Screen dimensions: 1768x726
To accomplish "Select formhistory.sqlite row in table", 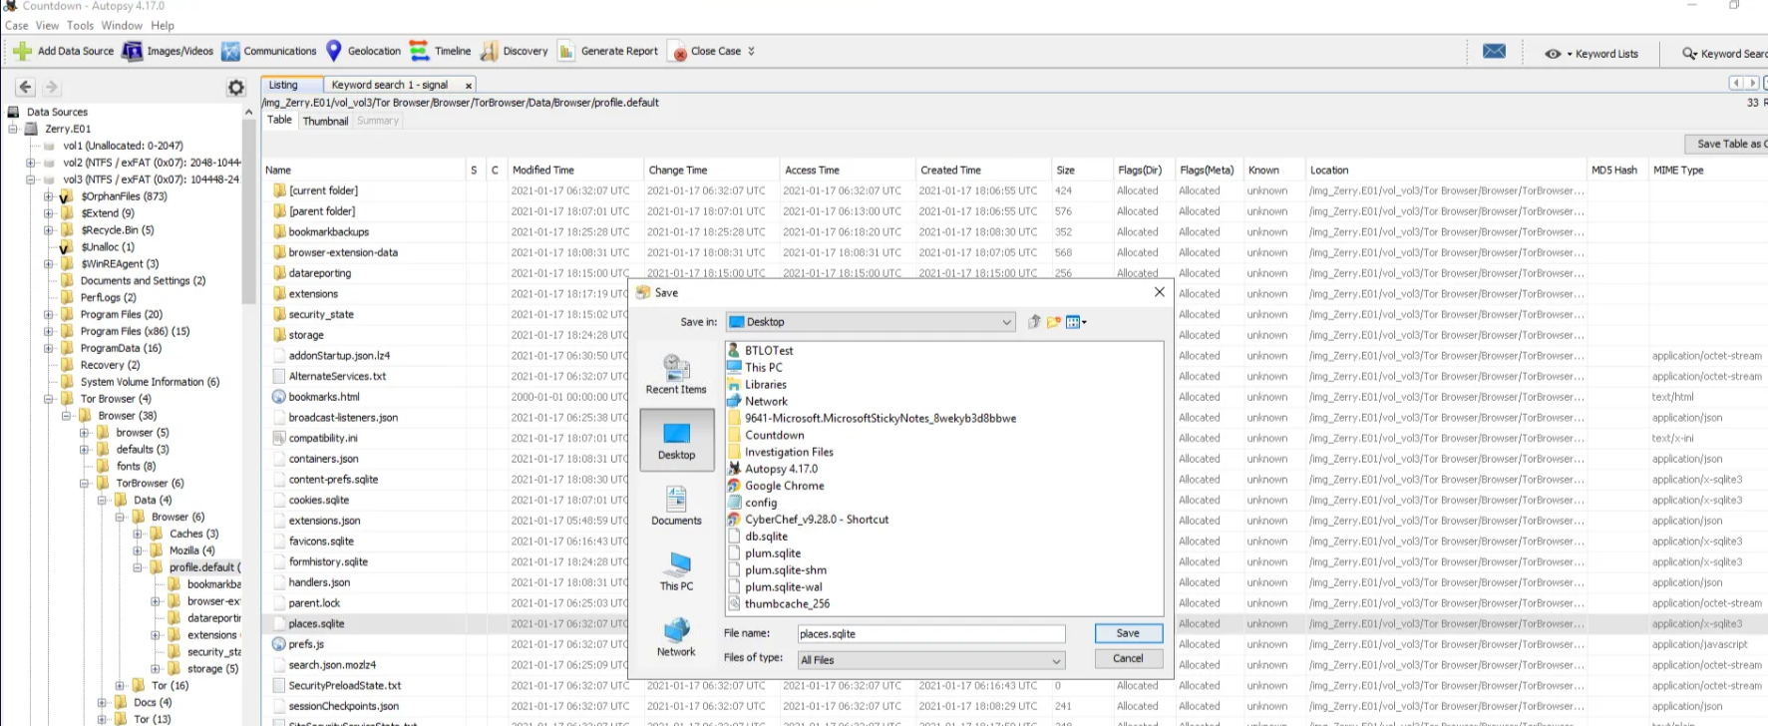I will click(x=1015, y=562).
